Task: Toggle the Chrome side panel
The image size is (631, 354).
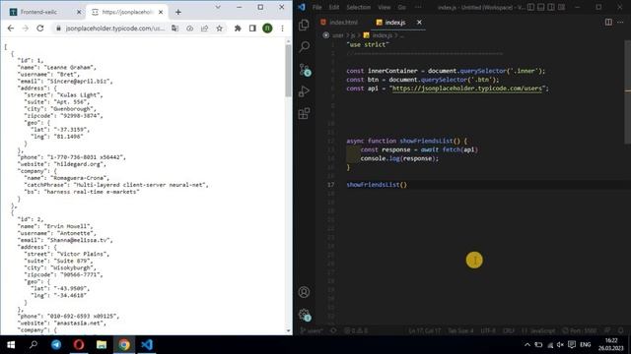Action: 252,29
